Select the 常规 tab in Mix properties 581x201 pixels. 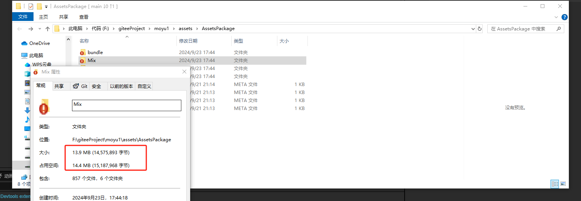click(x=41, y=86)
